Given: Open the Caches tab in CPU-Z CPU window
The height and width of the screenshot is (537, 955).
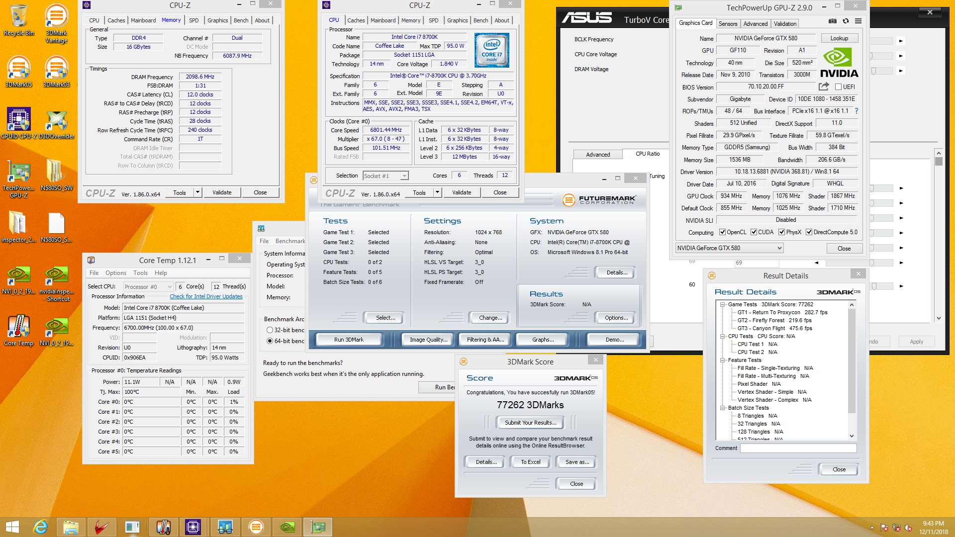Looking at the screenshot, I should tap(356, 20).
